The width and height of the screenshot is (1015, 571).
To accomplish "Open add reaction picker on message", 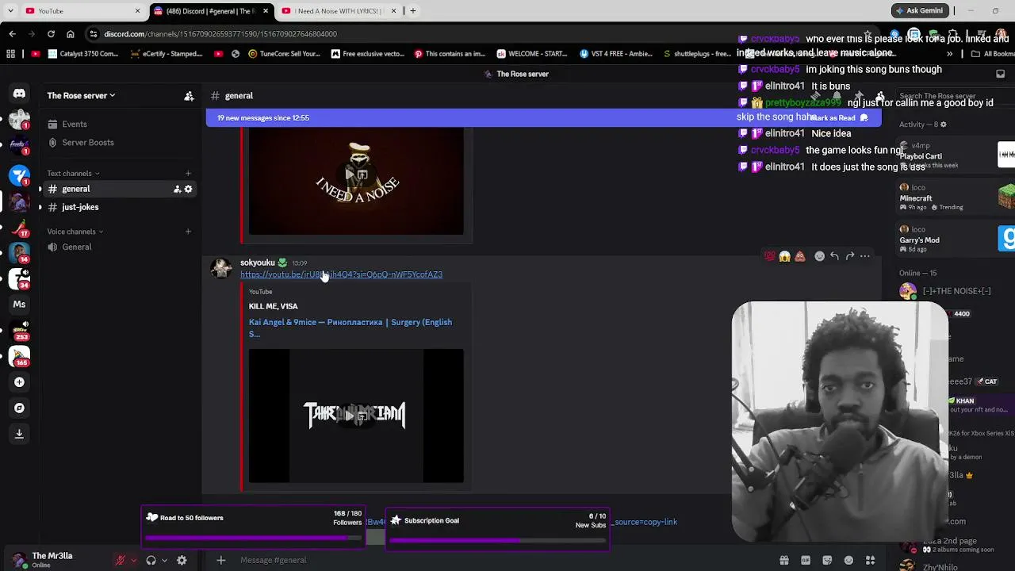I will (x=819, y=256).
